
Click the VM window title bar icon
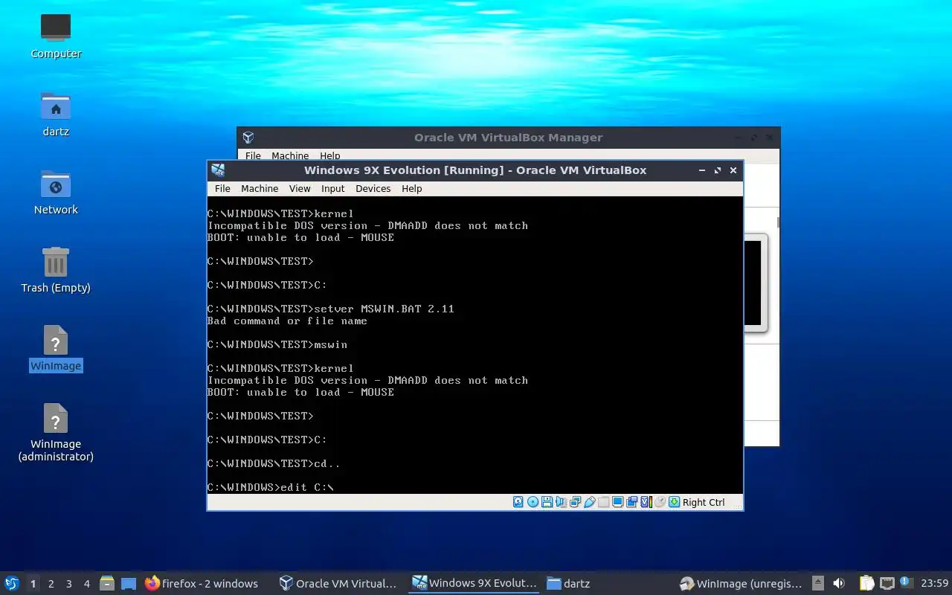[x=218, y=170]
